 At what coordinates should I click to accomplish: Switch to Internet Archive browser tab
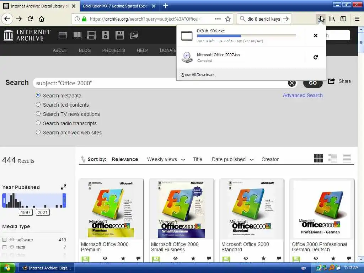click(39, 6)
